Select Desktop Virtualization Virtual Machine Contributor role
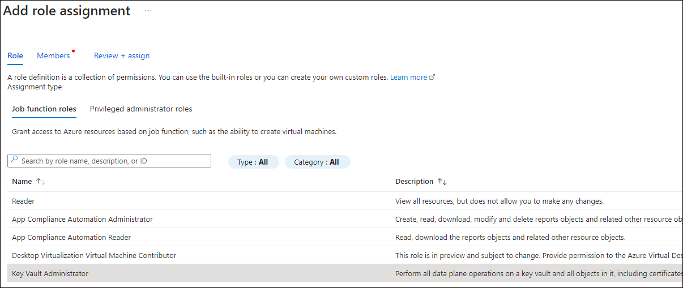The width and height of the screenshot is (683, 288). coord(94,255)
